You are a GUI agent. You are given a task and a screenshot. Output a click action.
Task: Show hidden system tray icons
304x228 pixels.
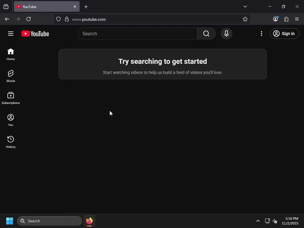(x=258, y=221)
